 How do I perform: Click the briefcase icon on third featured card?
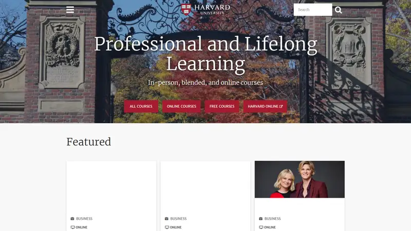coord(260,219)
